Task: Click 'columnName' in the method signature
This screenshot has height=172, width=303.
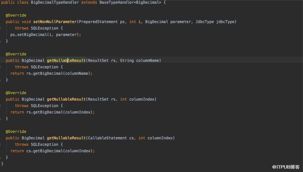Action: [147, 60]
